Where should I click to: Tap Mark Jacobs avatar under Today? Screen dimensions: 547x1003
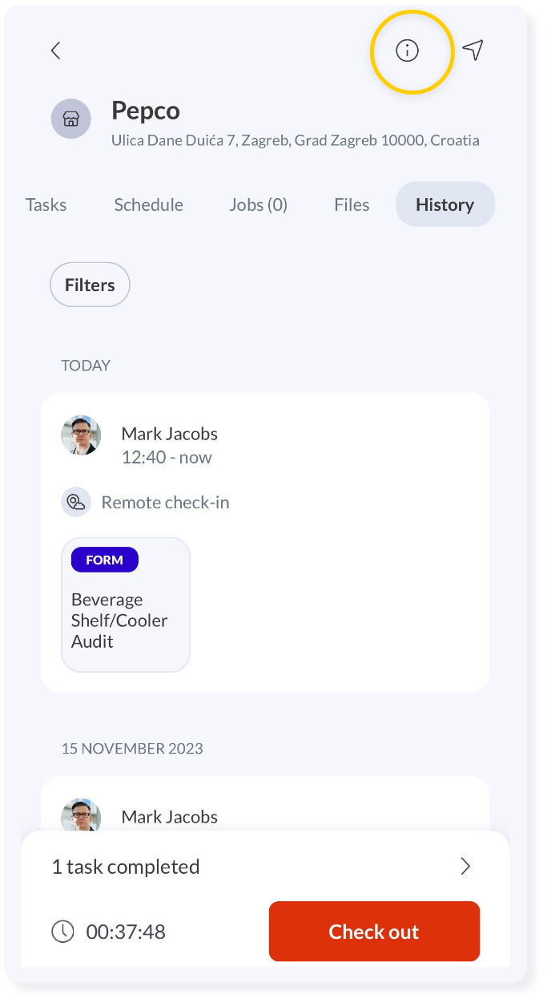(81, 435)
